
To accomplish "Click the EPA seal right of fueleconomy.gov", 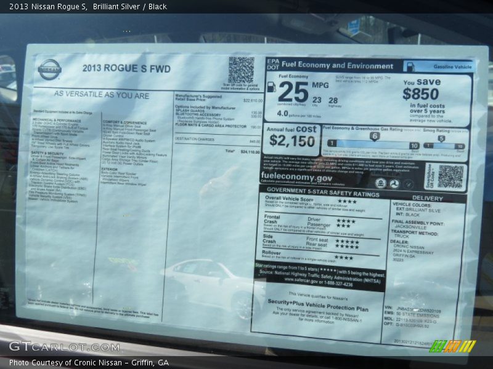I will coord(380,183).
